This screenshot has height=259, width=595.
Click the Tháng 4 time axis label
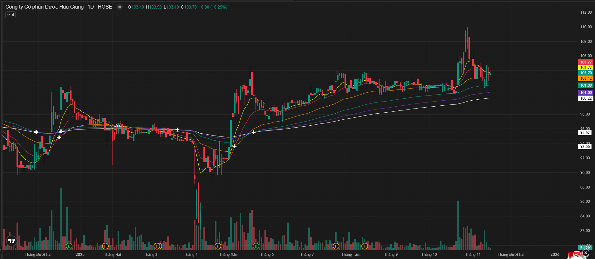[x=191, y=255]
